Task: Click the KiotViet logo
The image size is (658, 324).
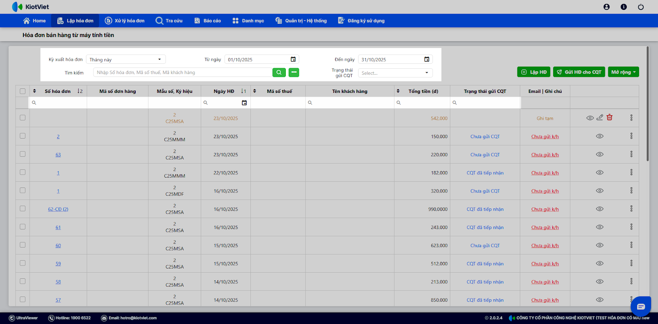Action: (x=30, y=7)
